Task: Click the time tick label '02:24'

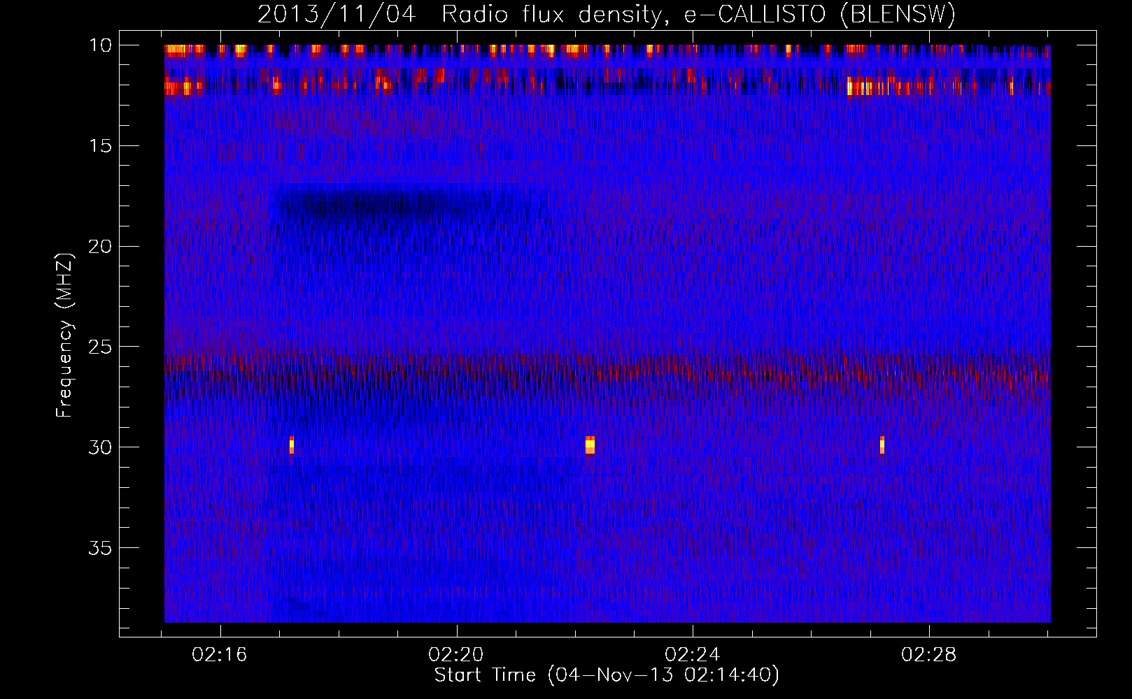Action: (x=693, y=655)
